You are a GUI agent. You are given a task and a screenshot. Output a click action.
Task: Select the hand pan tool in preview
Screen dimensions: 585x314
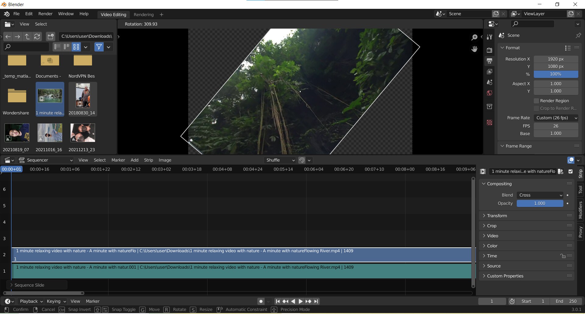tap(474, 49)
